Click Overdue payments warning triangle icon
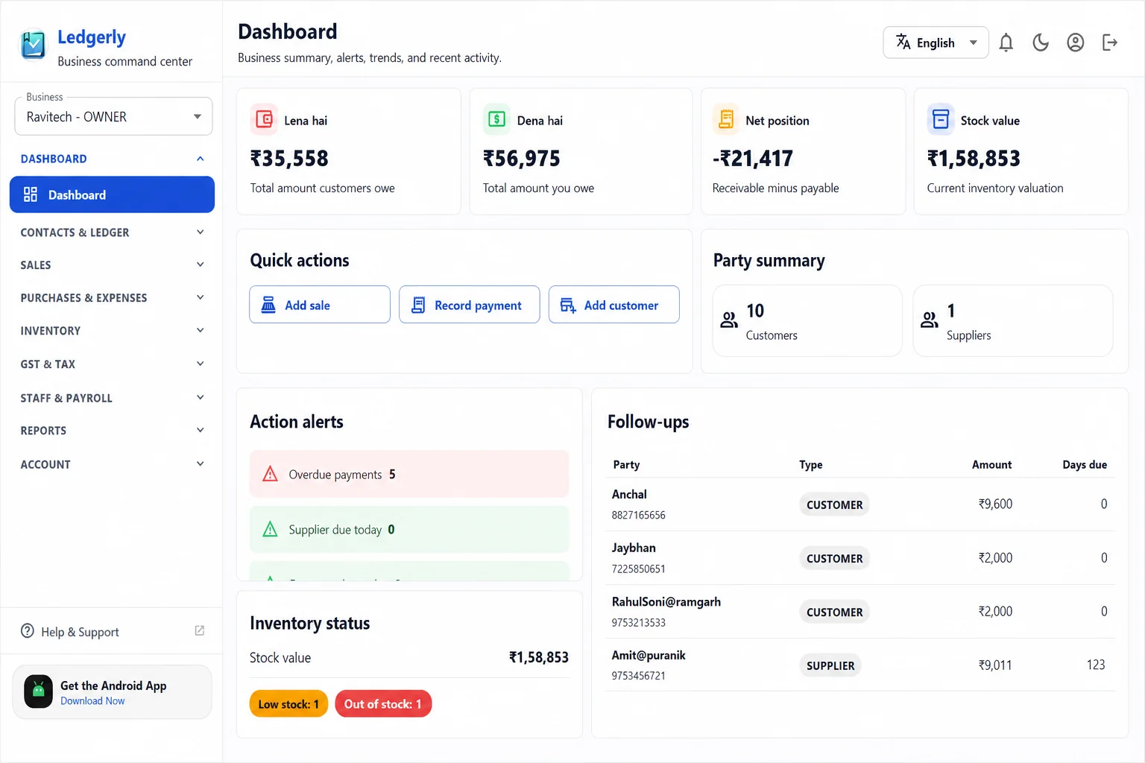The height and width of the screenshot is (763, 1145). pyautogui.click(x=271, y=474)
